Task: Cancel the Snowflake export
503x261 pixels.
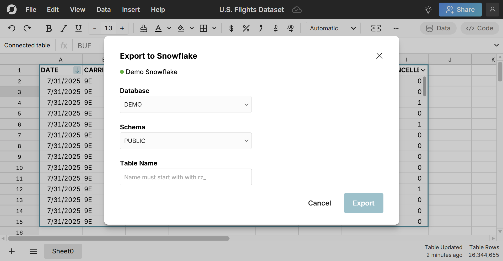Action: (320, 203)
